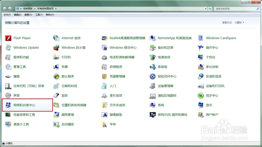Click the search magnifier icon
The height and width of the screenshot is (147, 262).
point(258,9)
